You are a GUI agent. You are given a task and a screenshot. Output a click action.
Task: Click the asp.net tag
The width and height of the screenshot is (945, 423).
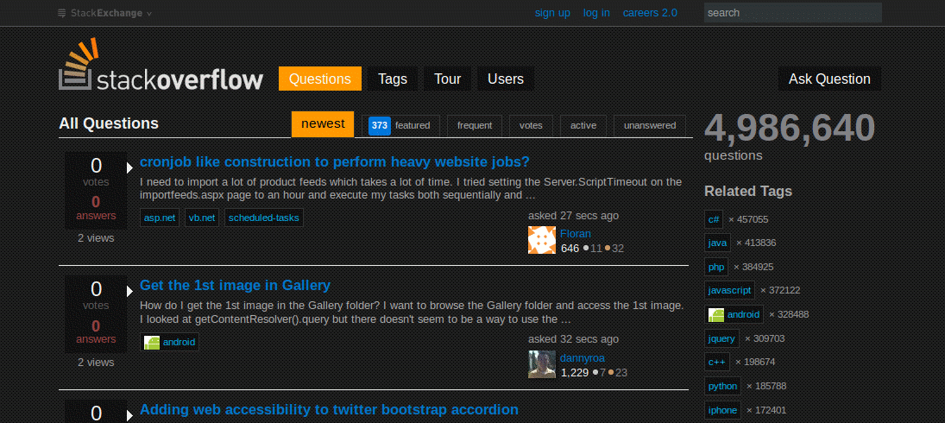(160, 218)
